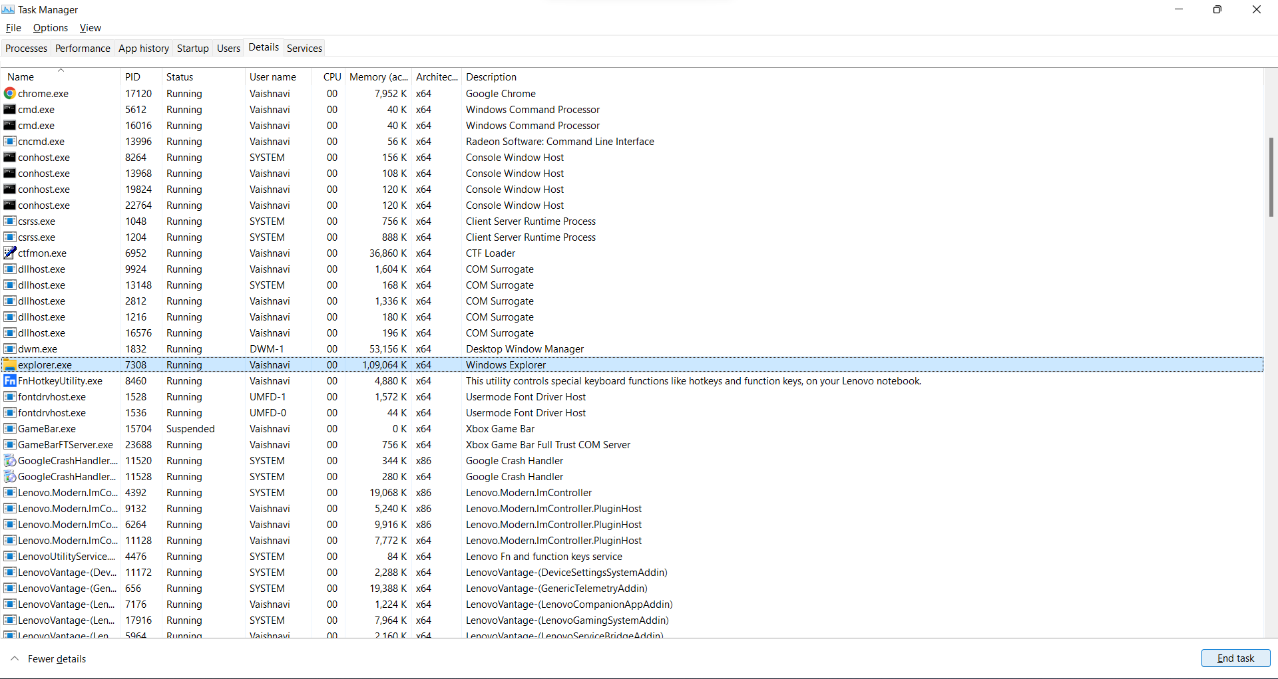1278x679 pixels.
Task: Open the Options menu
Action: [x=51, y=28]
